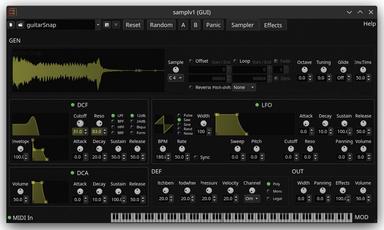
Task: Open the MIDI Channel Omni dropdown
Action: tap(252, 198)
